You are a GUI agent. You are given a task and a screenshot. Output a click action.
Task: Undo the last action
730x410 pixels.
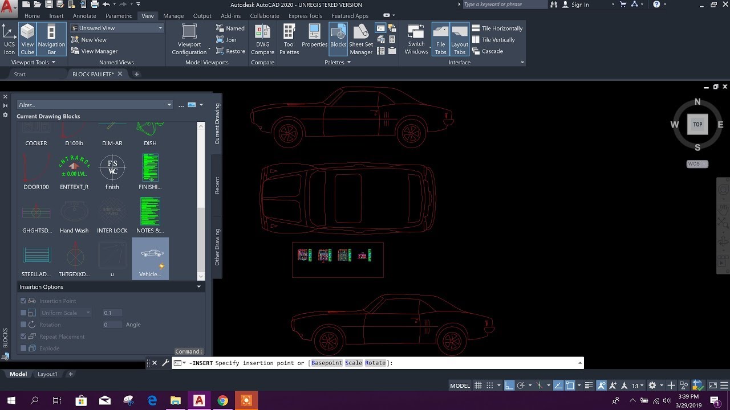(106, 5)
